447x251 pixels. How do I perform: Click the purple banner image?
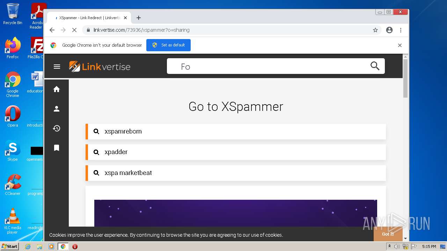(x=236, y=213)
